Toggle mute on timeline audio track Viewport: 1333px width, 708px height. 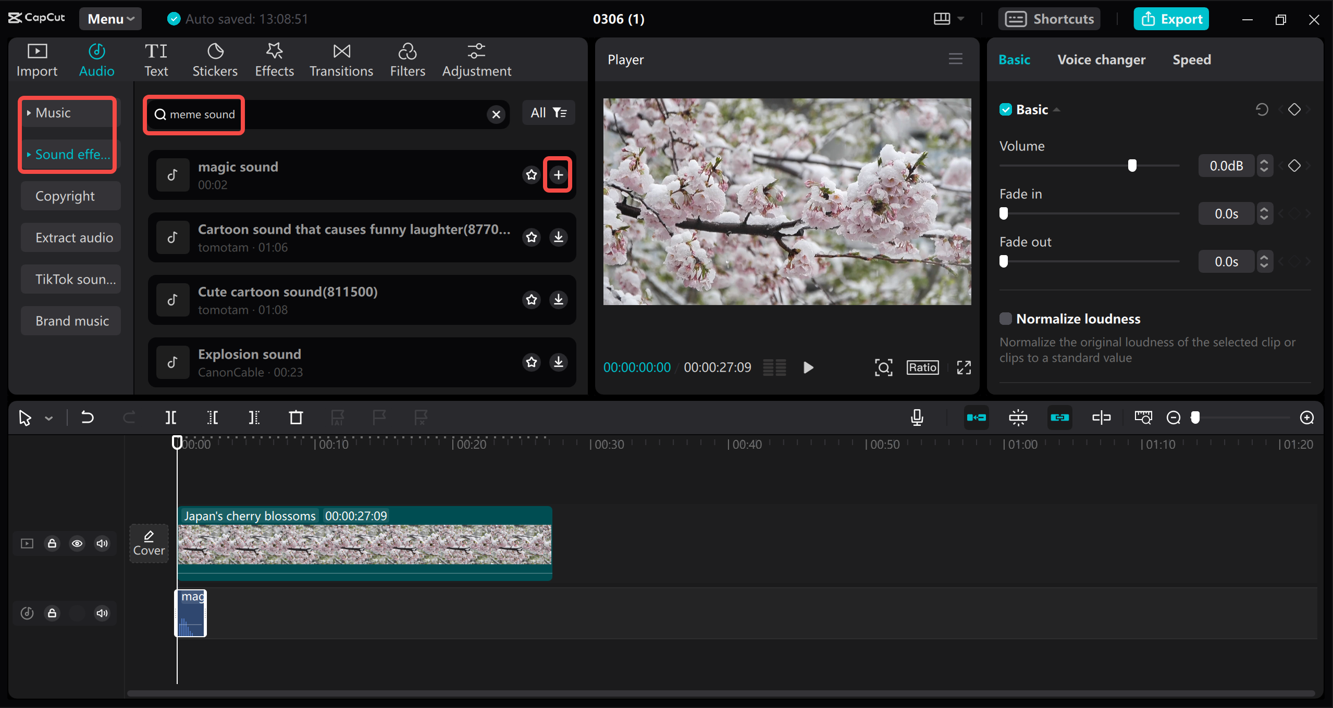(102, 612)
